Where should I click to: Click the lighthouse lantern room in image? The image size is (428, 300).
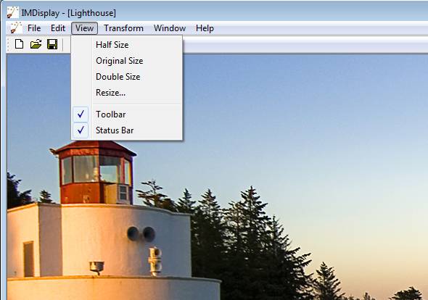pyautogui.click(x=96, y=172)
